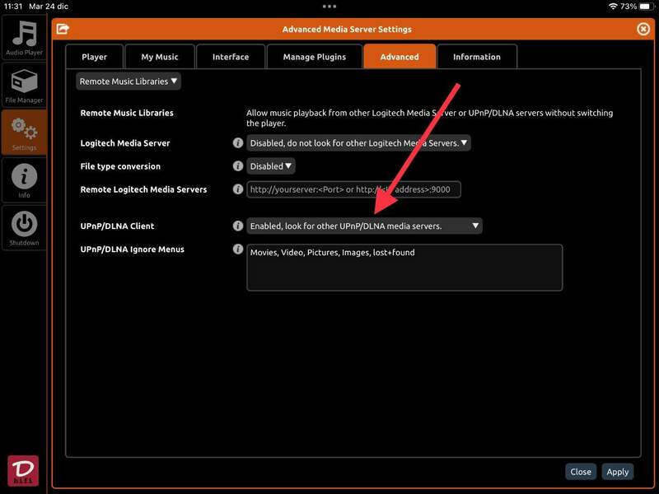The height and width of the screenshot is (494, 659).
Task: Open the File Manager sidebar icon
Action: [24, 86]
